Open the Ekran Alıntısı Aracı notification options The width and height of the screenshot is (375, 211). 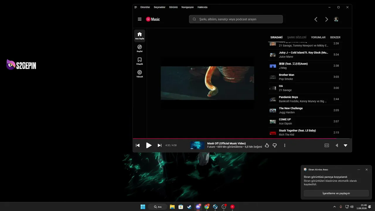tap(359, 169)
